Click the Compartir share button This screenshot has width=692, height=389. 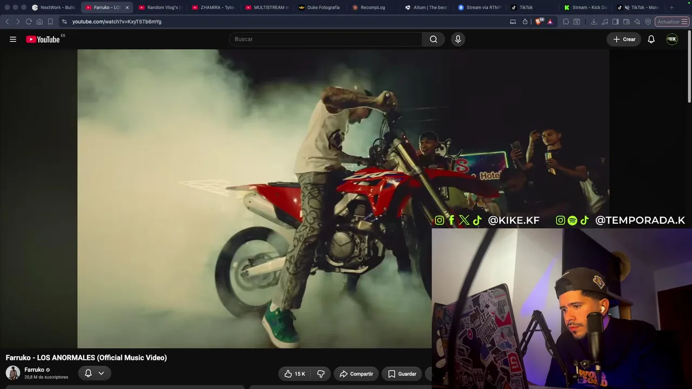pos(356,374)
